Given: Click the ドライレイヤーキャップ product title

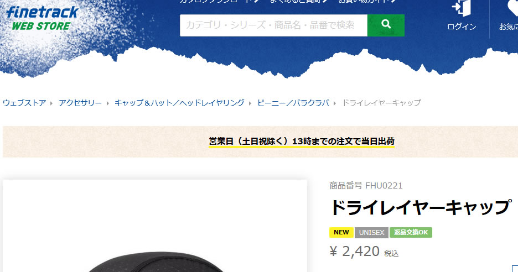Looking at the screenshot, I should pyautogui.click(x=421, y=208).
